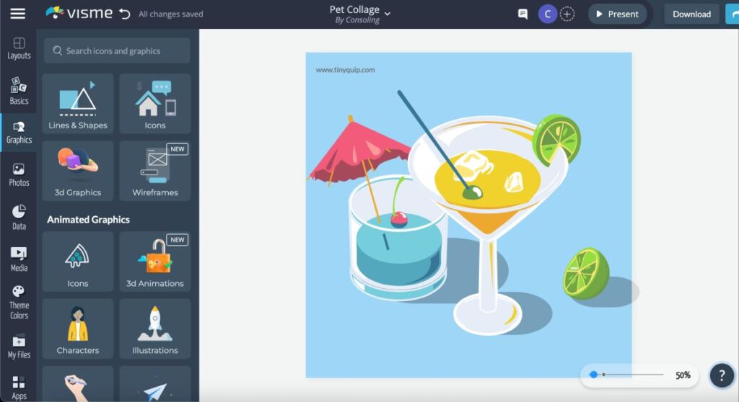Open animated Icons category with pizza

[78, 262]
